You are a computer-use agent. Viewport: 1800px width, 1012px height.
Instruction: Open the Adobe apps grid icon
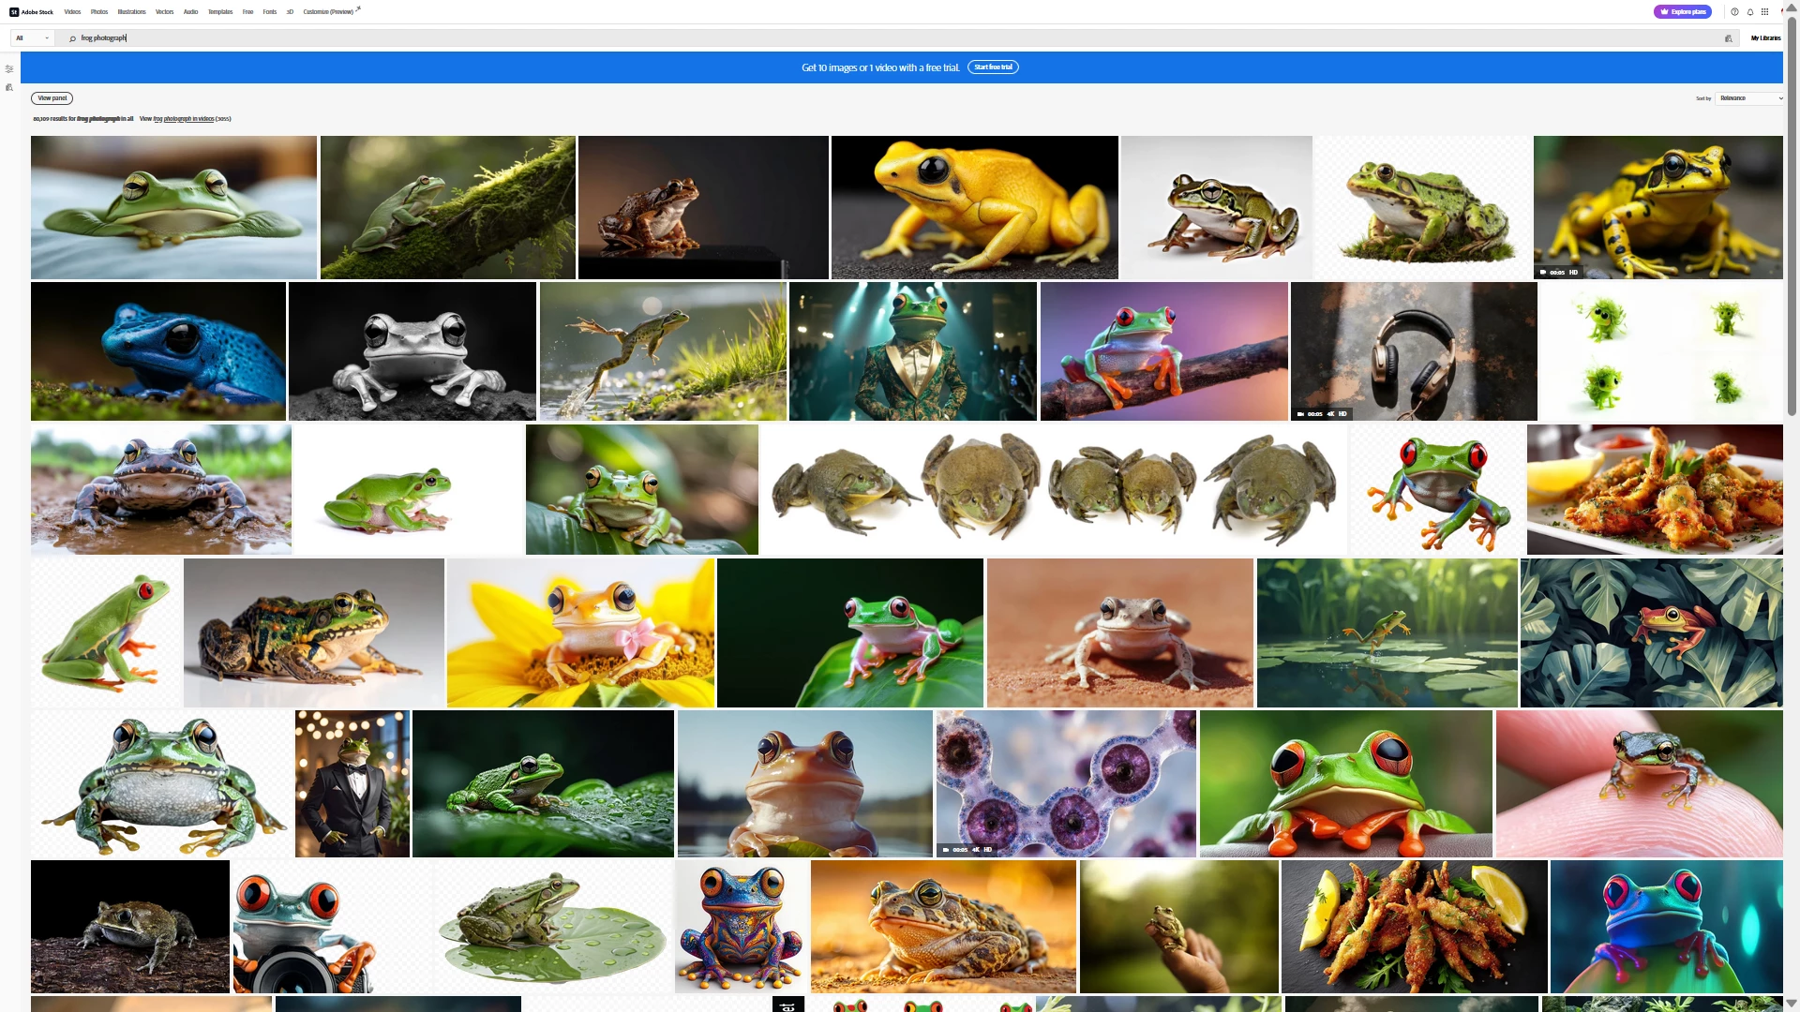[1764, 12]
